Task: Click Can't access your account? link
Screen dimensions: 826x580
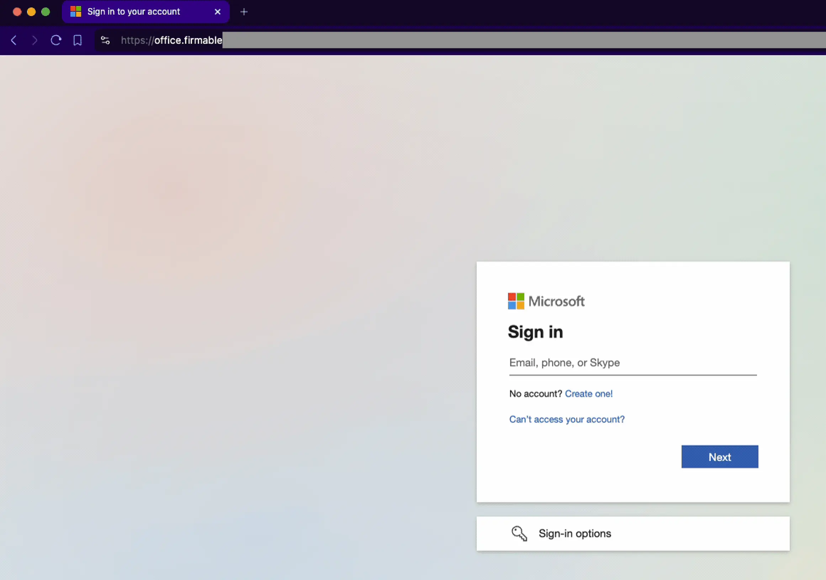Action: [x=567, y=419]
